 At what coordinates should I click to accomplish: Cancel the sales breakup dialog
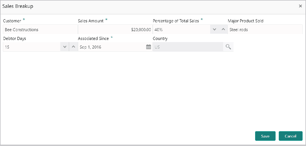click(x=291, y=136)
